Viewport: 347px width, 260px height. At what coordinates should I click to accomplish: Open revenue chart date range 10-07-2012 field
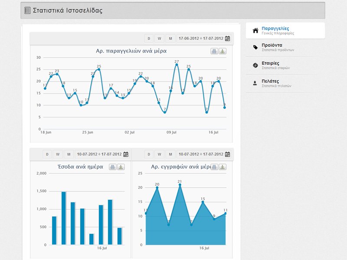tap(99, 154)
